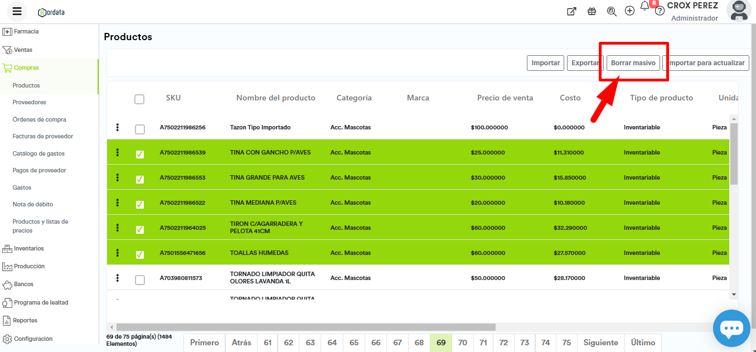Check the Tazon Tipo Importado row checkbox
Viewport: 756px width, 352px height.
click(x=140, y=129)
